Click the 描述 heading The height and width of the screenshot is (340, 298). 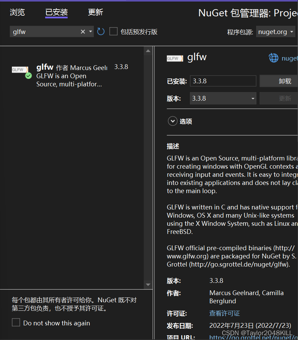point(173,146)
